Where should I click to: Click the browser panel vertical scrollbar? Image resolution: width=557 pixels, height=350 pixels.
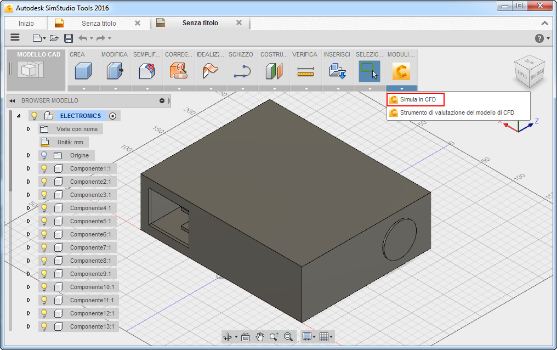(10, 150)
